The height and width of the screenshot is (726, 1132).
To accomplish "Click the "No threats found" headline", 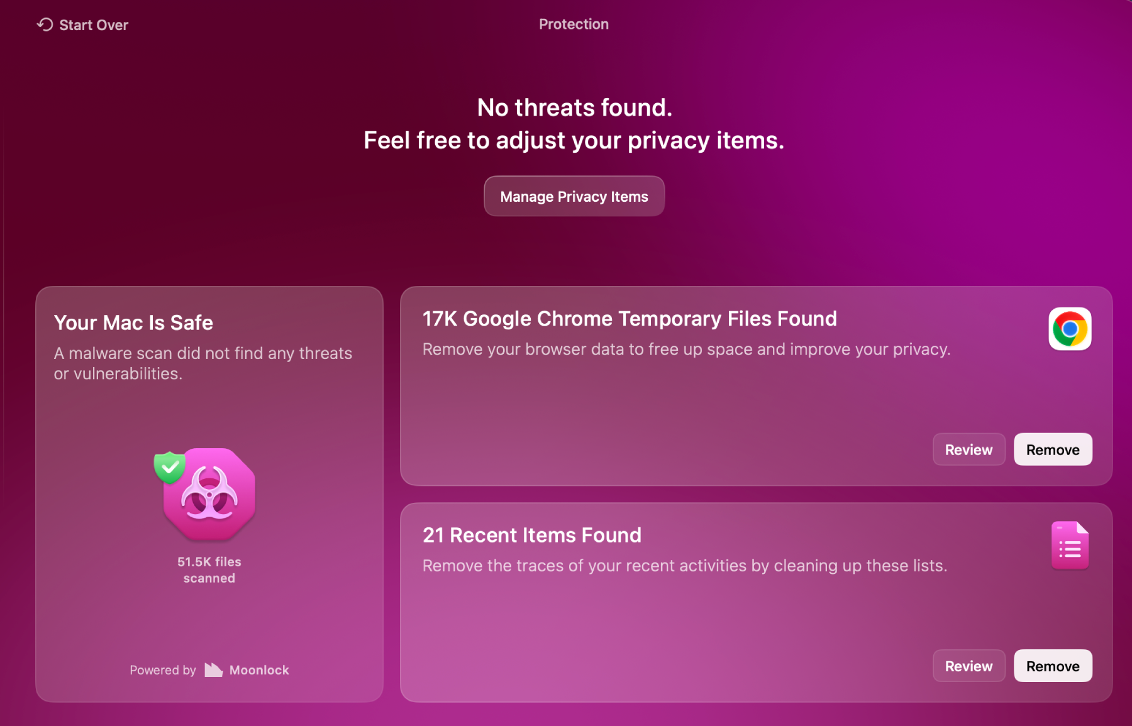I will (574, 108).
